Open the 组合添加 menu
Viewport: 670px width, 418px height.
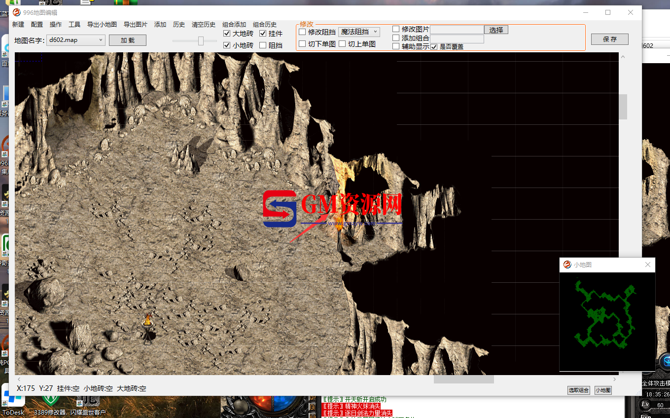[x=234, y=25]
